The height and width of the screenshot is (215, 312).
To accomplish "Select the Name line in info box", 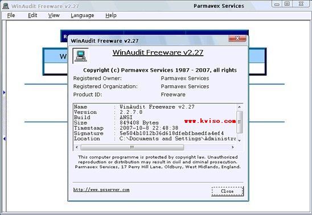I will coord(134,107).
